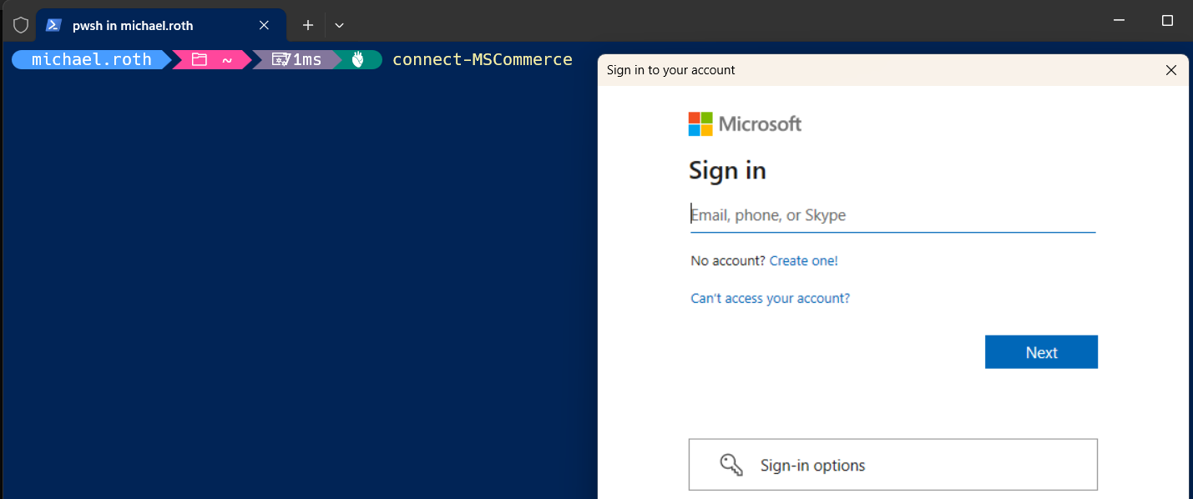The height and width of the screenshot is (499, 1193).
Task: Click the key icon beside Sign-in options
Action: (731, 465)
